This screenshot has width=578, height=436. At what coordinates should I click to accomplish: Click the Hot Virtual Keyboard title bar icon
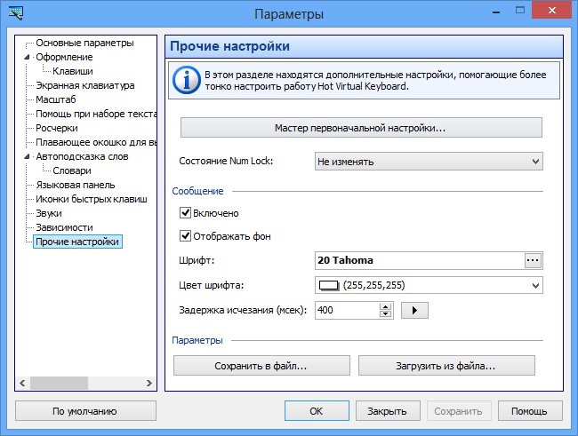tap(15, 13)
